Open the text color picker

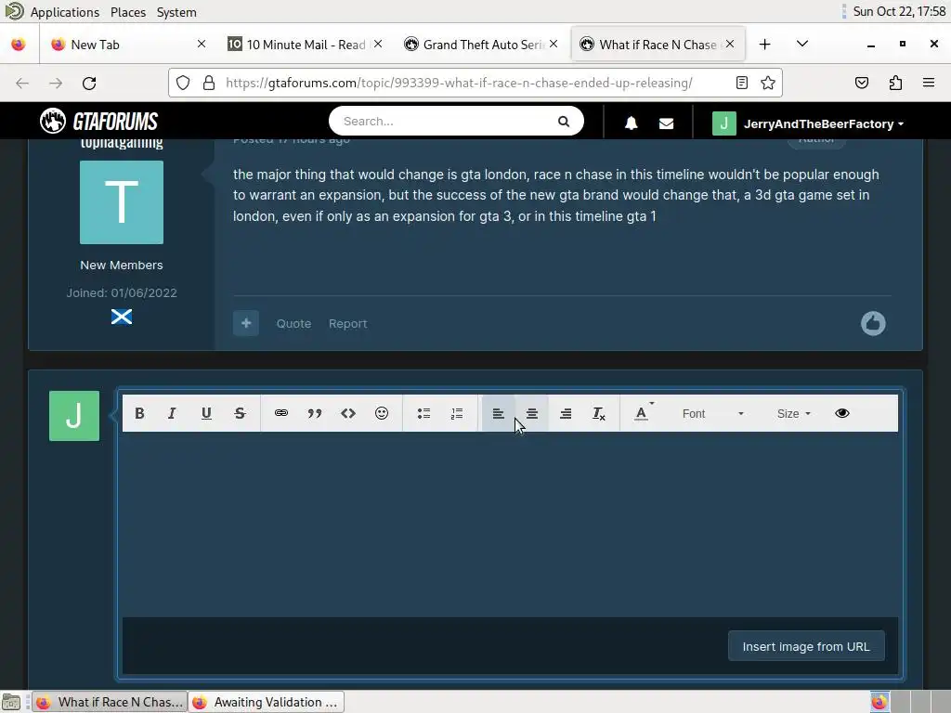tap(643, 413)
